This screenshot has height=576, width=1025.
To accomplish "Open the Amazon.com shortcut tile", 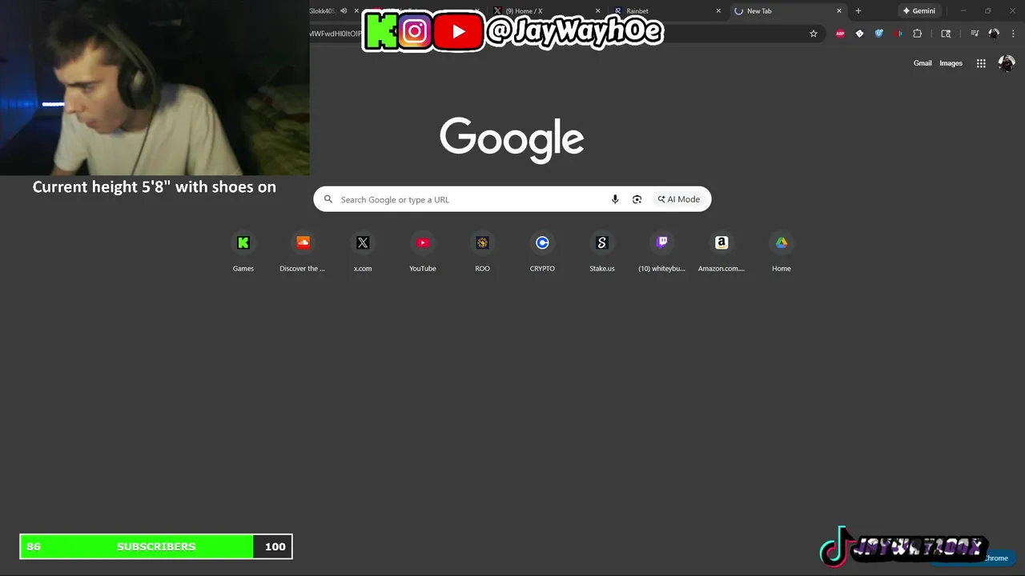I will pyautogui.click(x=722, y=252).
